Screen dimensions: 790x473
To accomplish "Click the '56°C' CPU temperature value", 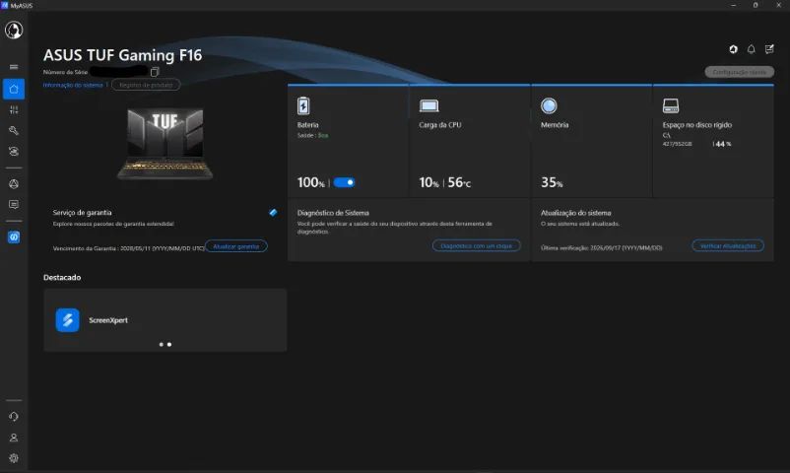I will (459, 182).
